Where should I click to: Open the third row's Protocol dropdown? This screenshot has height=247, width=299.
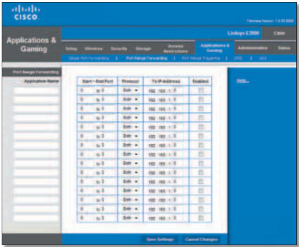click(131, 109)
